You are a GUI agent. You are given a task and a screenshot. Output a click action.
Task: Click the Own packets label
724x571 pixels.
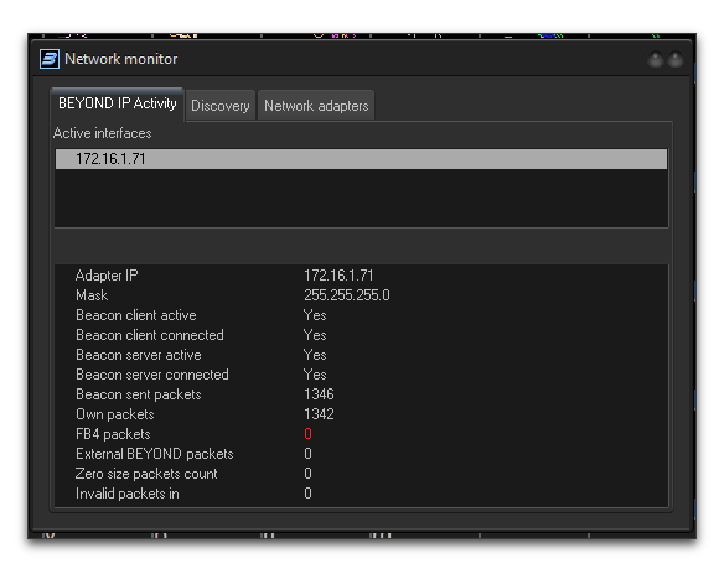tap(115, 414)
